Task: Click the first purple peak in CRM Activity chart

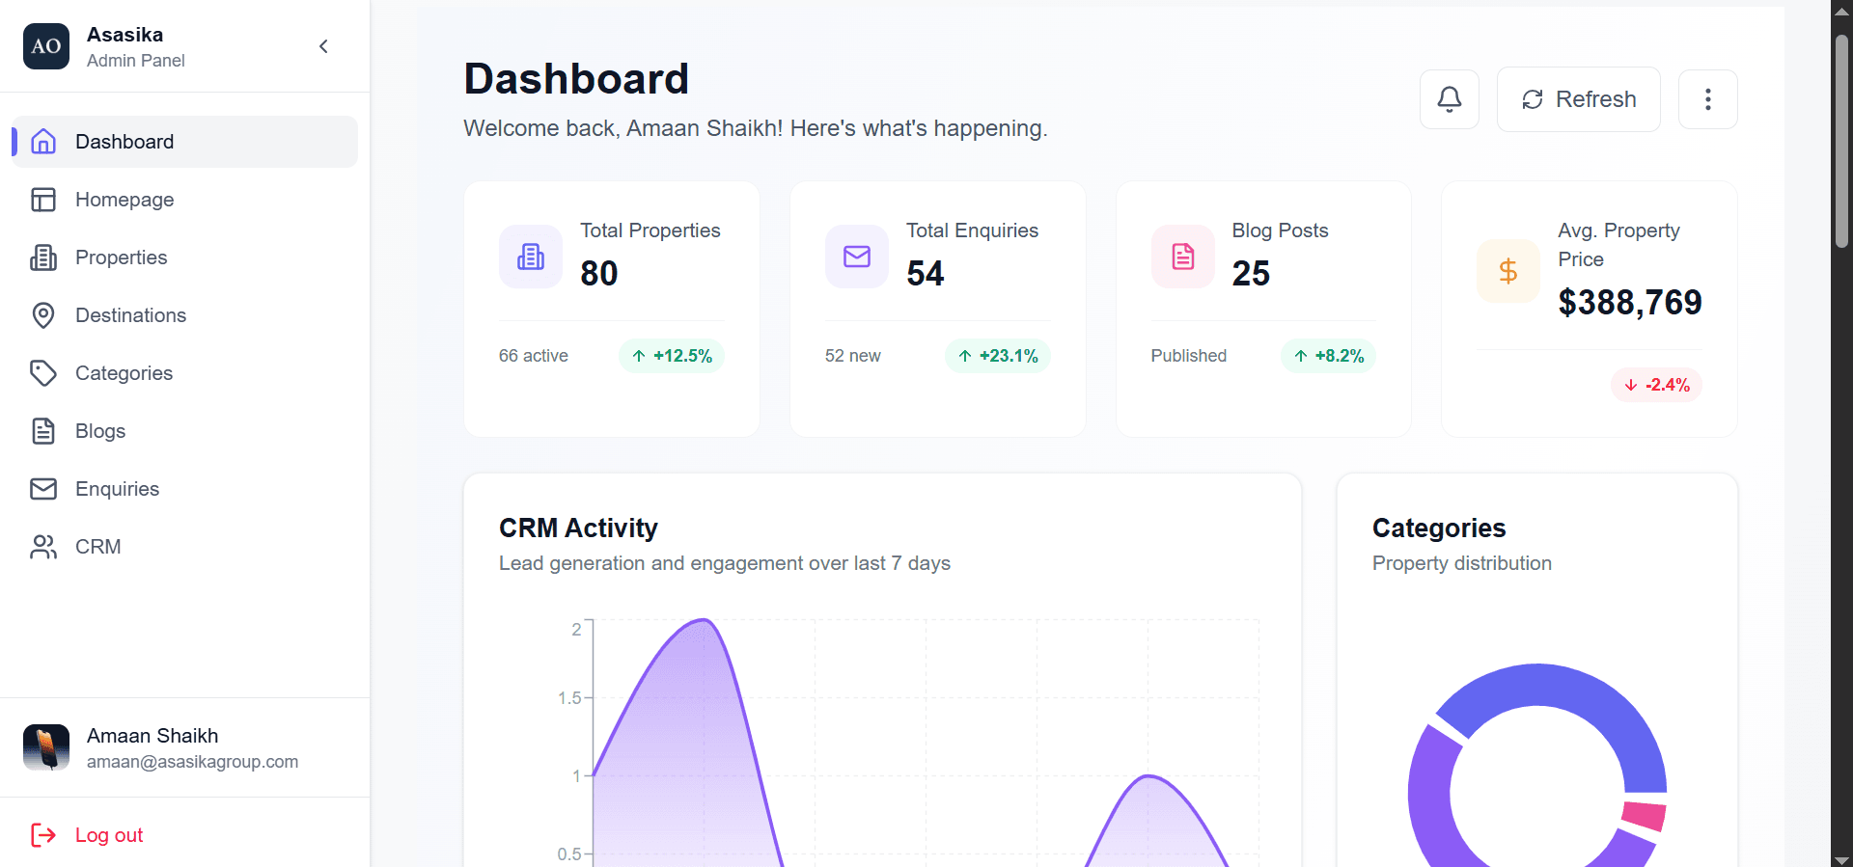Action: click(705, 621)
